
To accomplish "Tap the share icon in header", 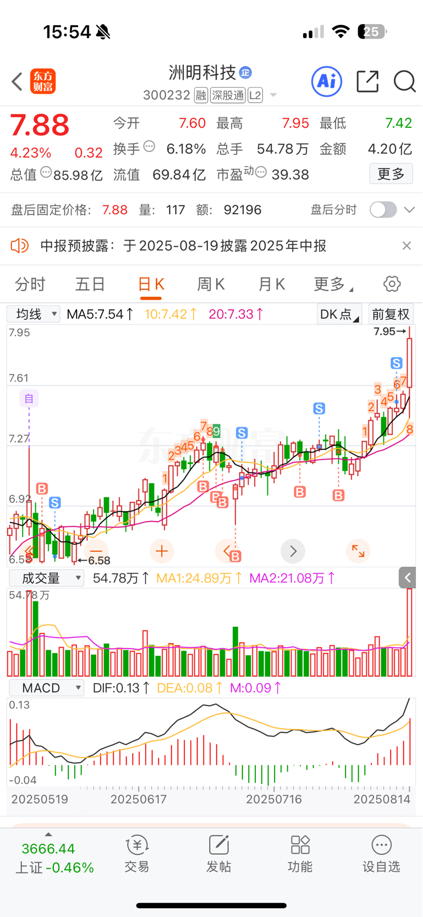I will 367,82.
